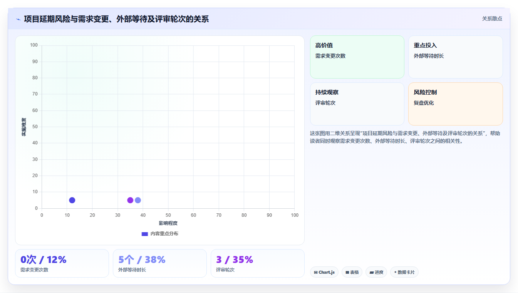
Task: Click the description paragraph starting 这张图用二维关系
Action: pos(405,137)
